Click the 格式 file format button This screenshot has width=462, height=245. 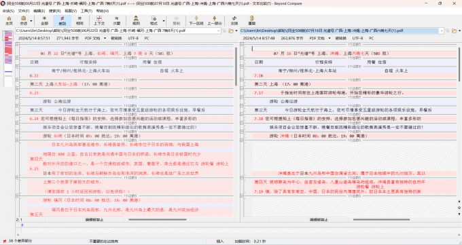(x=154, y=20)
